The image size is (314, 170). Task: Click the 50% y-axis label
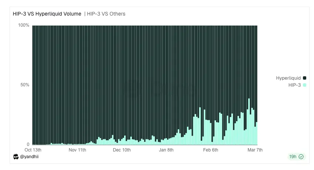coord(25,85)
